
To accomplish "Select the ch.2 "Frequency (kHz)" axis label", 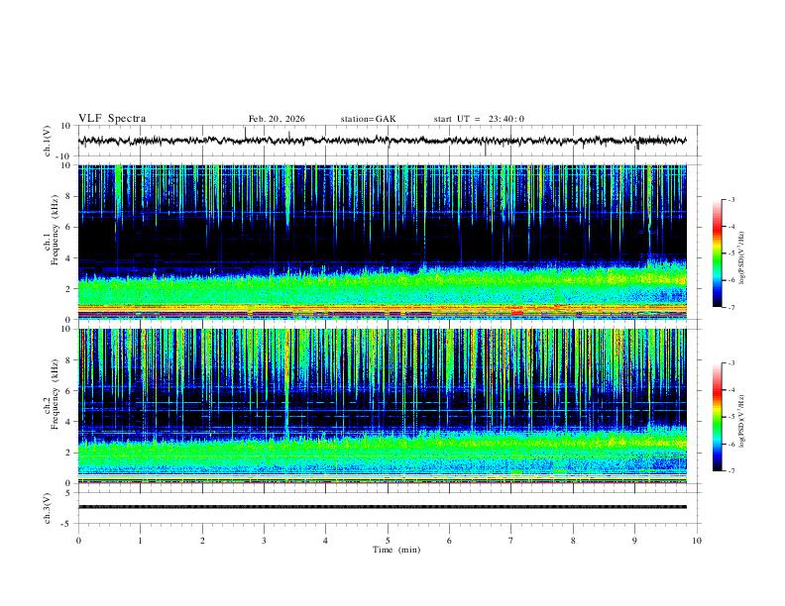I will (55, 393).
